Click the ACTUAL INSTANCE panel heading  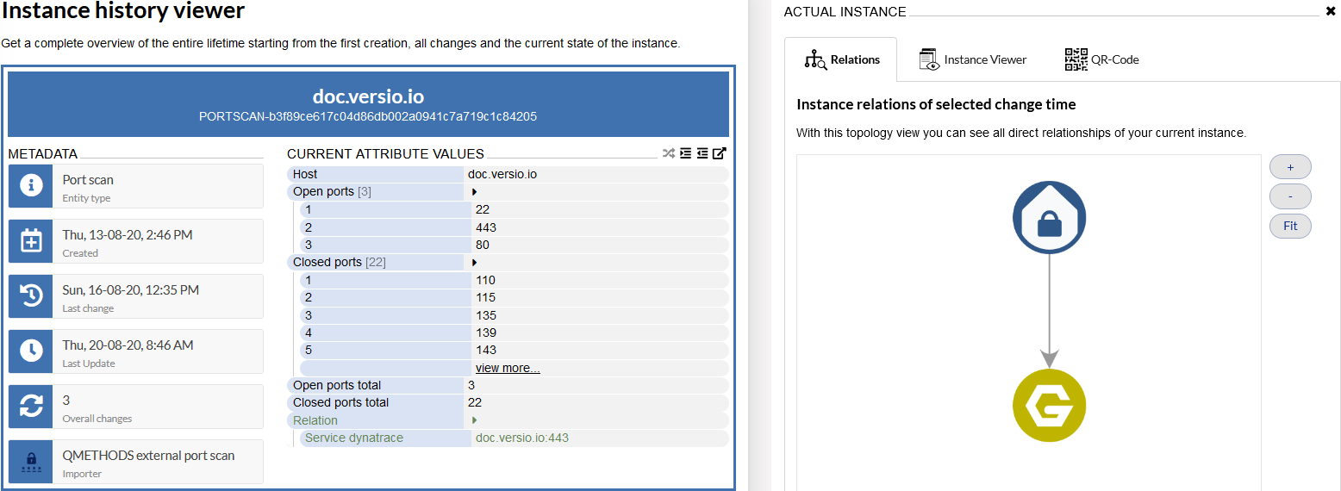(x=845, y=12)
